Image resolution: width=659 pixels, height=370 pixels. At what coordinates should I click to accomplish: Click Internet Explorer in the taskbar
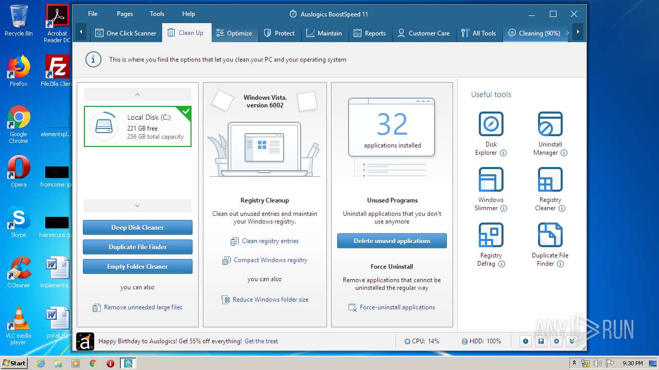(x=41, y=363)
